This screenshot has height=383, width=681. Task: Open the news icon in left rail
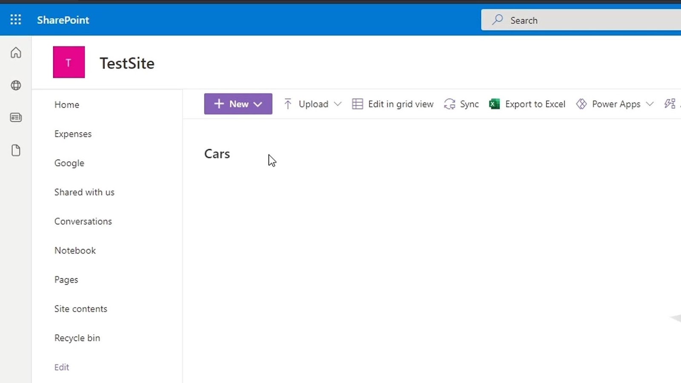point(16,117)
